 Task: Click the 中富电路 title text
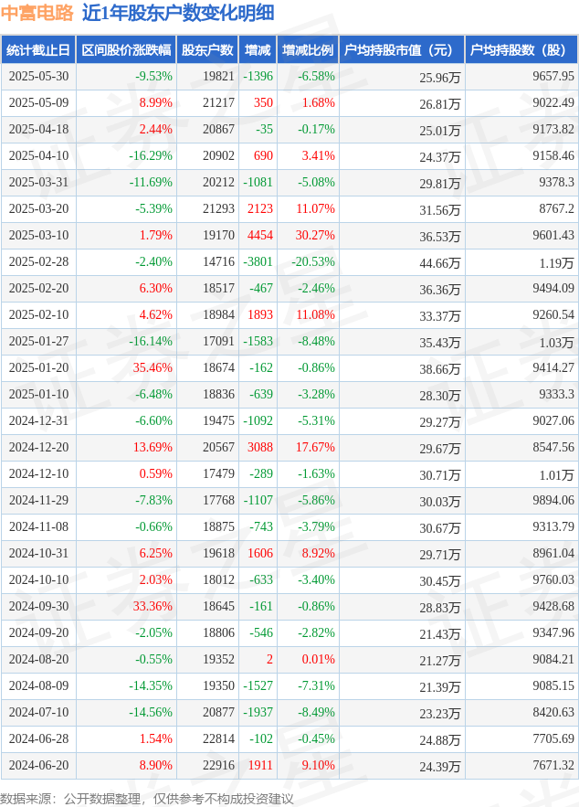37,13
